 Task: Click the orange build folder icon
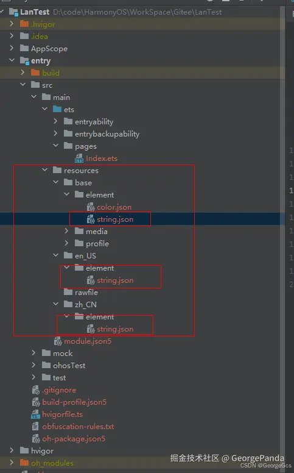35,73
